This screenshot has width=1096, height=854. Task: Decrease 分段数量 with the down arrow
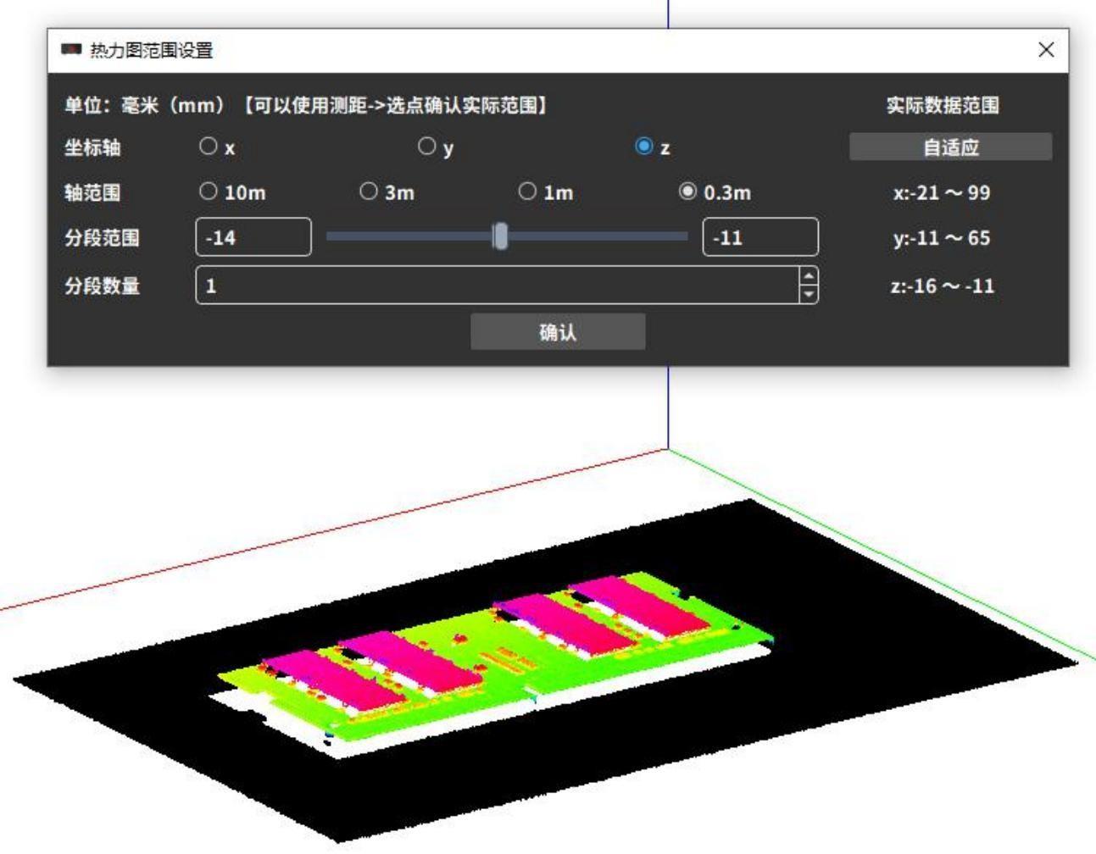pos(809,294)
